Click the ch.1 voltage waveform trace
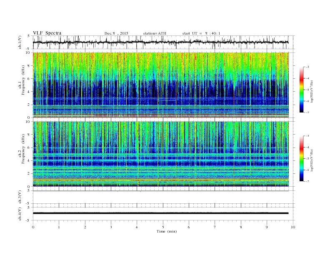The height and width of the screenshot is (255, 330). coord(160,42)
